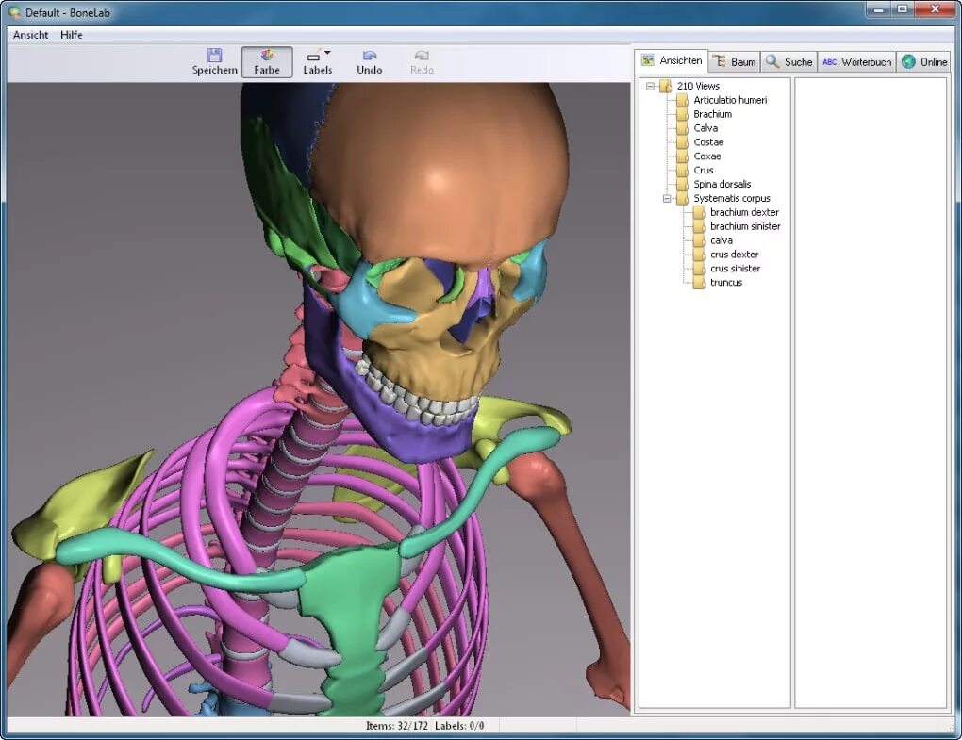
Task: Select the 210 Views root item
Action: pos(698,86)
